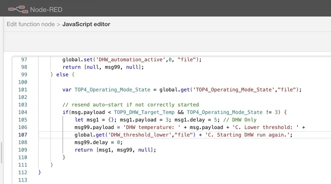Click line number 100 in gutter

coord(23,82)
